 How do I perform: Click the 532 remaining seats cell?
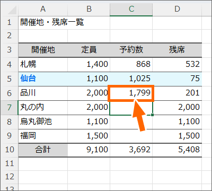tap(177, 65)
